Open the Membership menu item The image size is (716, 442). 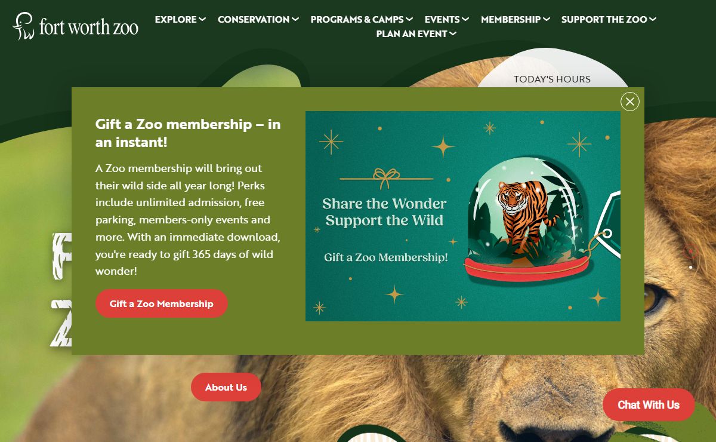point(516,19)
